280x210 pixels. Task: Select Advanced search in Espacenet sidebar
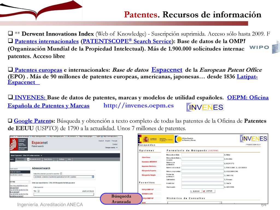tap(20, 172)
